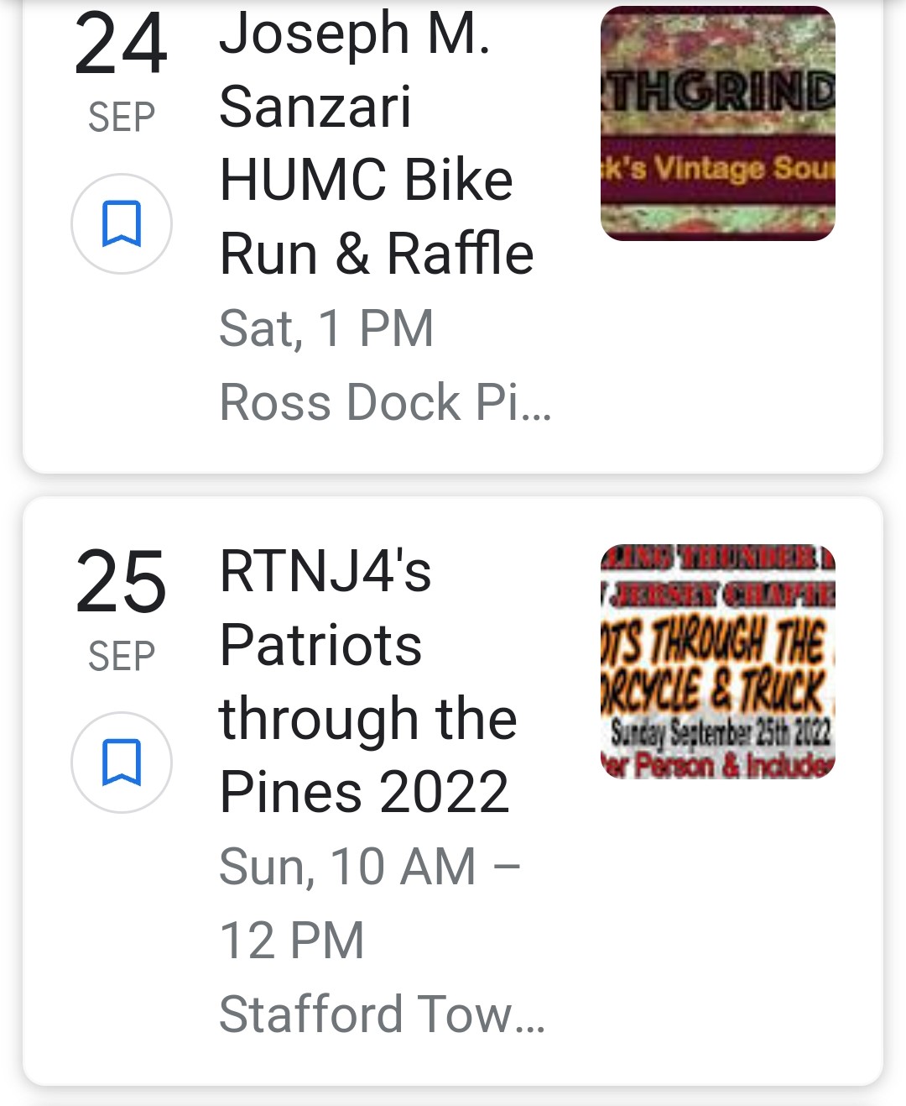Click the date number 25

point(121,583)
